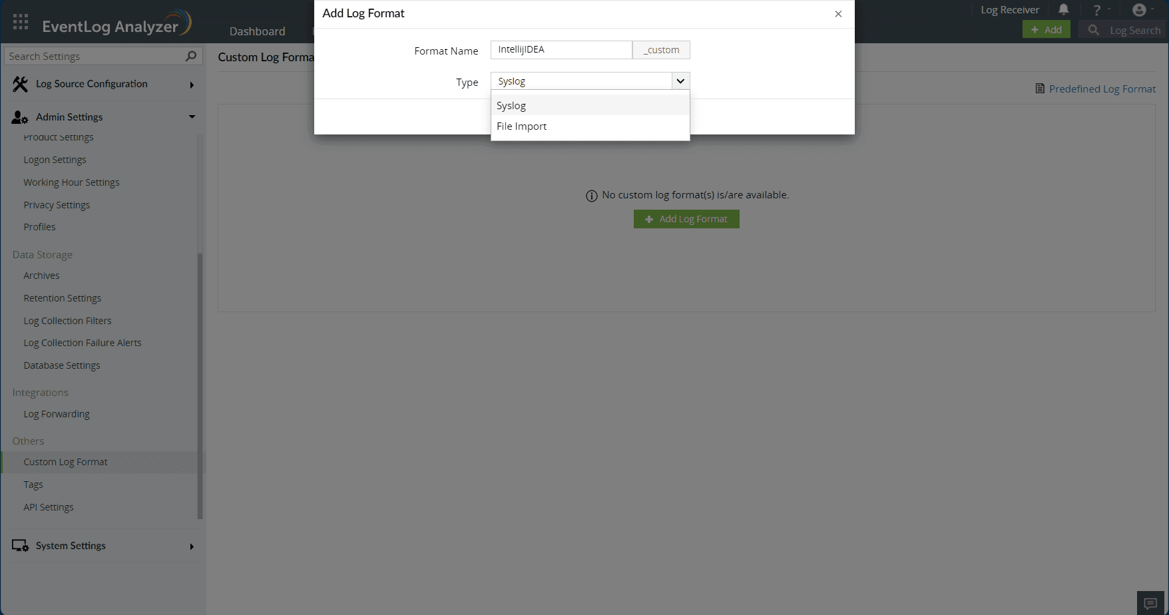Click the search magnifier in Search Settings

click(191, 56)
